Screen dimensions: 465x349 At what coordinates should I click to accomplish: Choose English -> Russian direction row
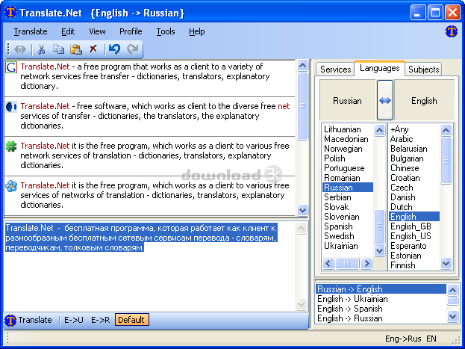coord(381,318)
